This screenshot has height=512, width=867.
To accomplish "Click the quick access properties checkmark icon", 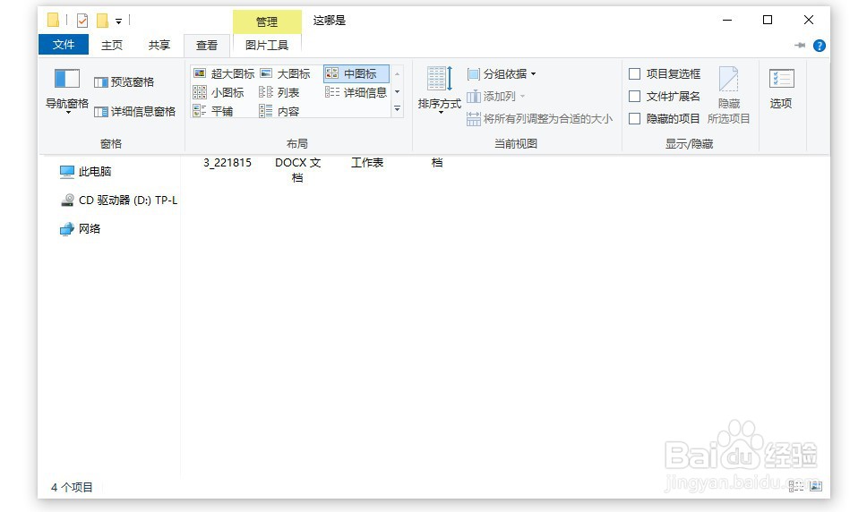I will [x=82, y=21].
